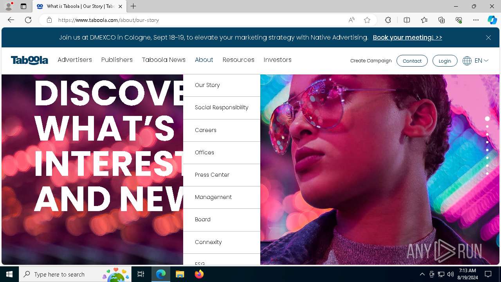Select Social Responsibility menu entry
Image resolution: width=501 pixels, height=282 pixels.
[222, 108]
